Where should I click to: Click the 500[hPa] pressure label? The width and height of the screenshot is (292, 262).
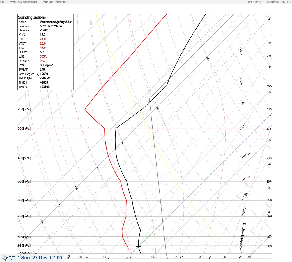24,181
